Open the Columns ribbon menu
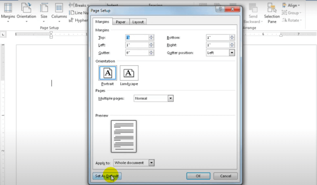This screenshot has height=185, width=317. [59, 11]
